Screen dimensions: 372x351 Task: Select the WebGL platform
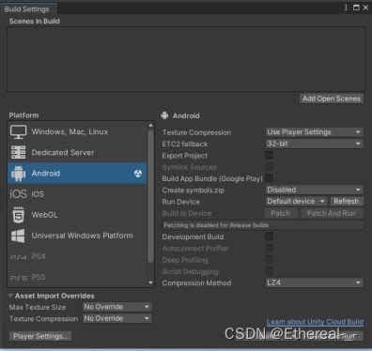tap(77, 215)
